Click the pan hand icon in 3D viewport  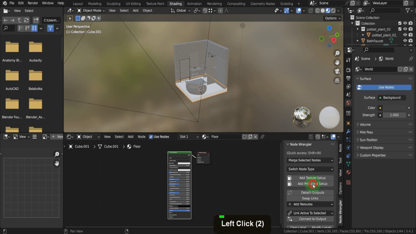[x=337, y=62]
